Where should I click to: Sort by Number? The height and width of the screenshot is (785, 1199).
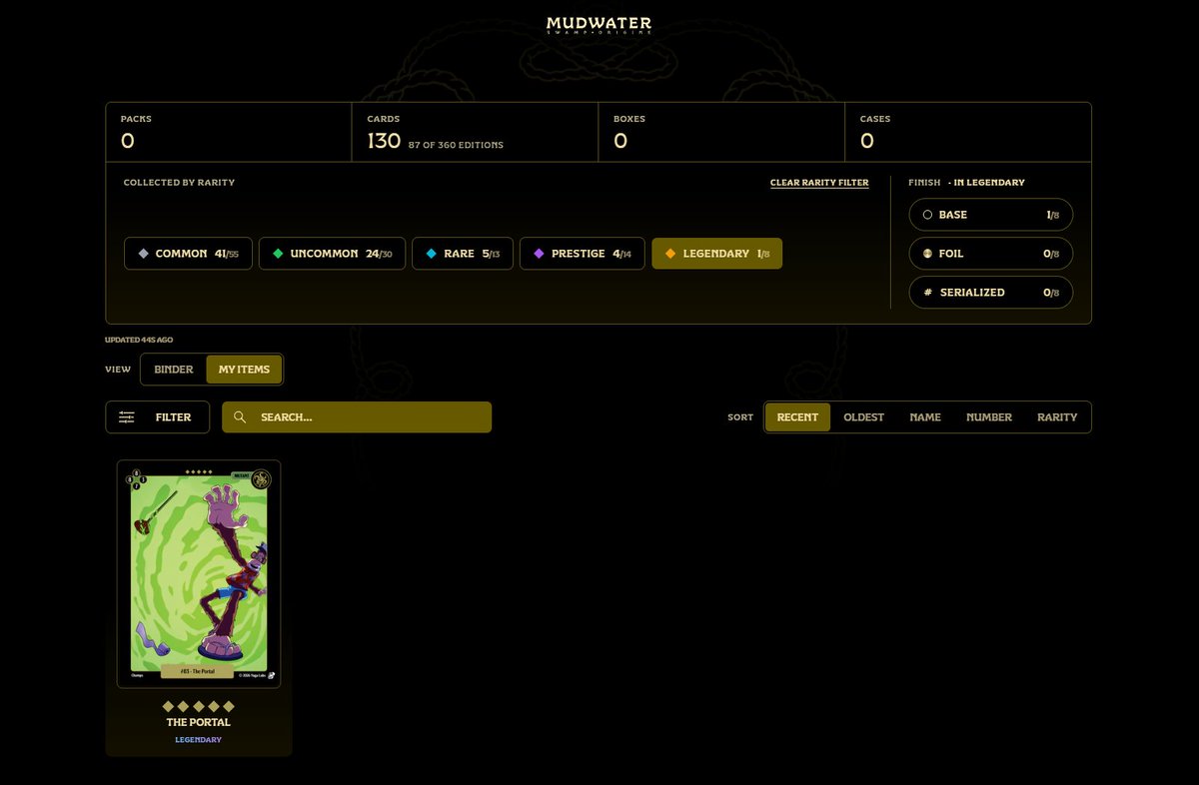pos(989,417)
